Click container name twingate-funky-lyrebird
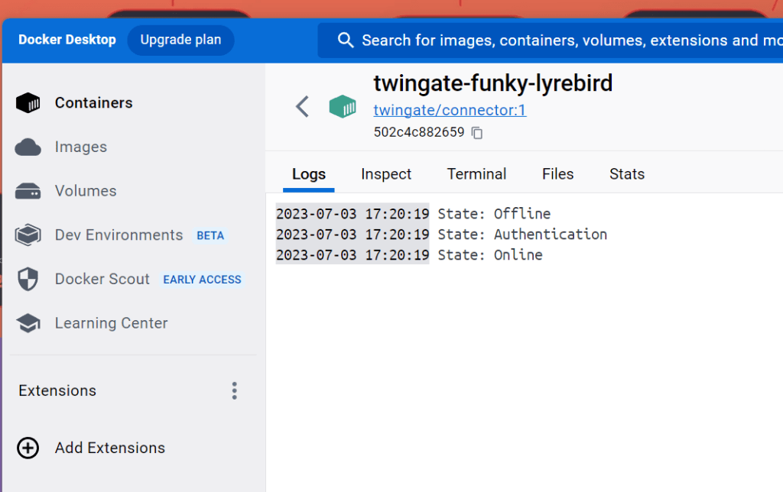The height and width of the screenshot is (492, 783). (x=493, y=83)
